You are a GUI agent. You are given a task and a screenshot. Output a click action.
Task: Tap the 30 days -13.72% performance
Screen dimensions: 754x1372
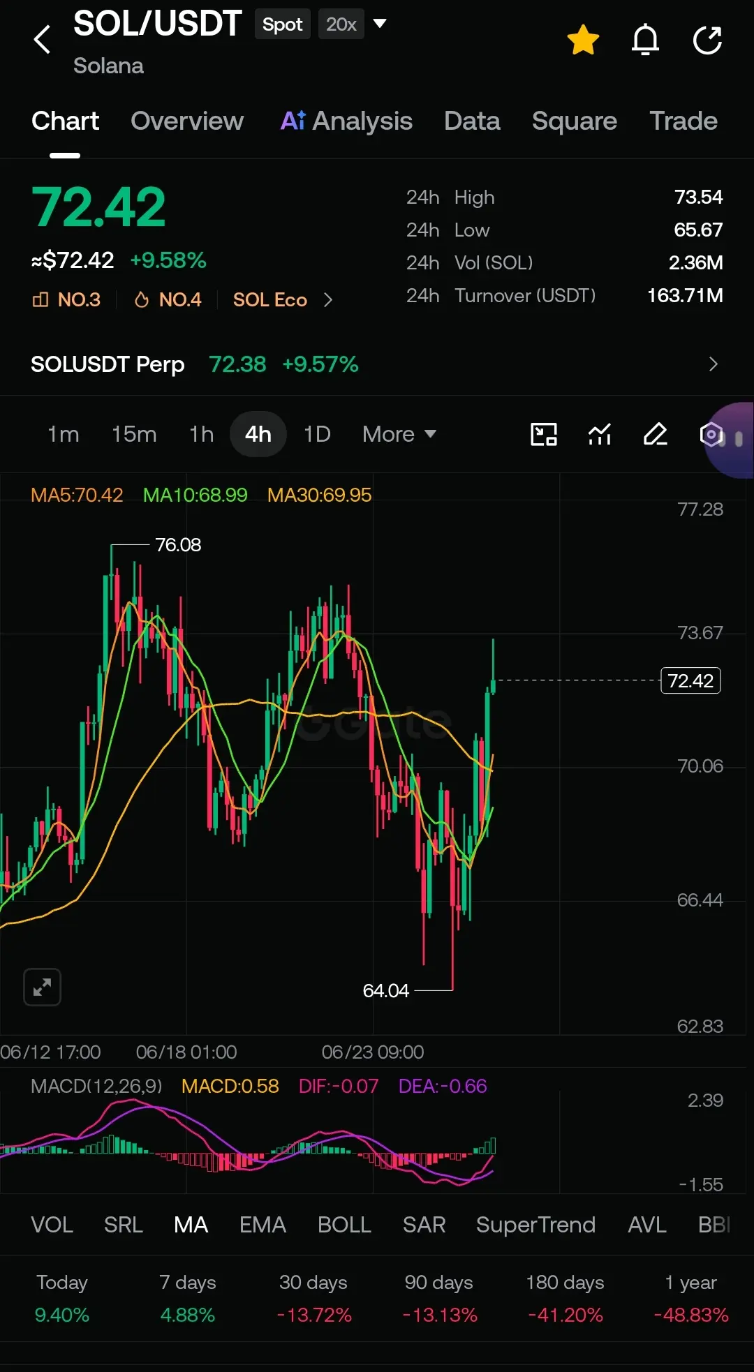(313, 1299)
